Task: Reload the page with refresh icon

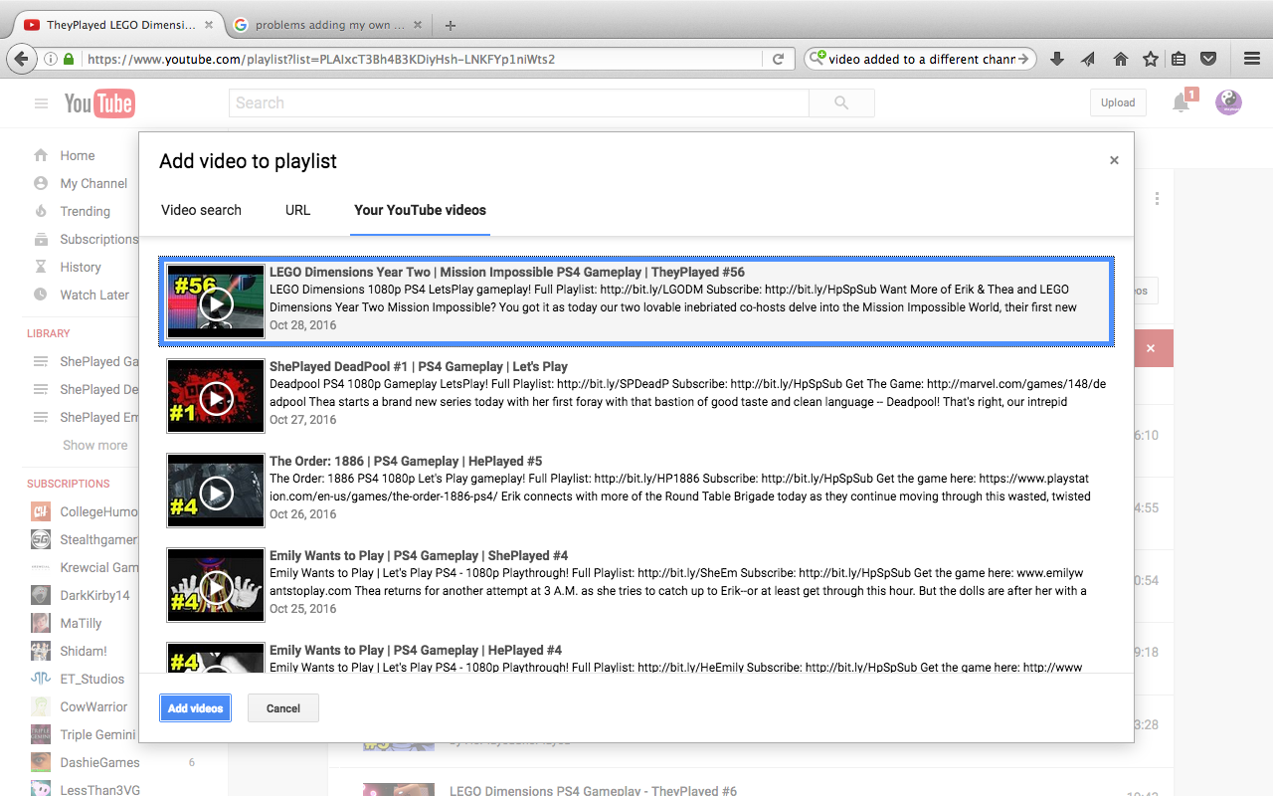Action: (779, 60)
